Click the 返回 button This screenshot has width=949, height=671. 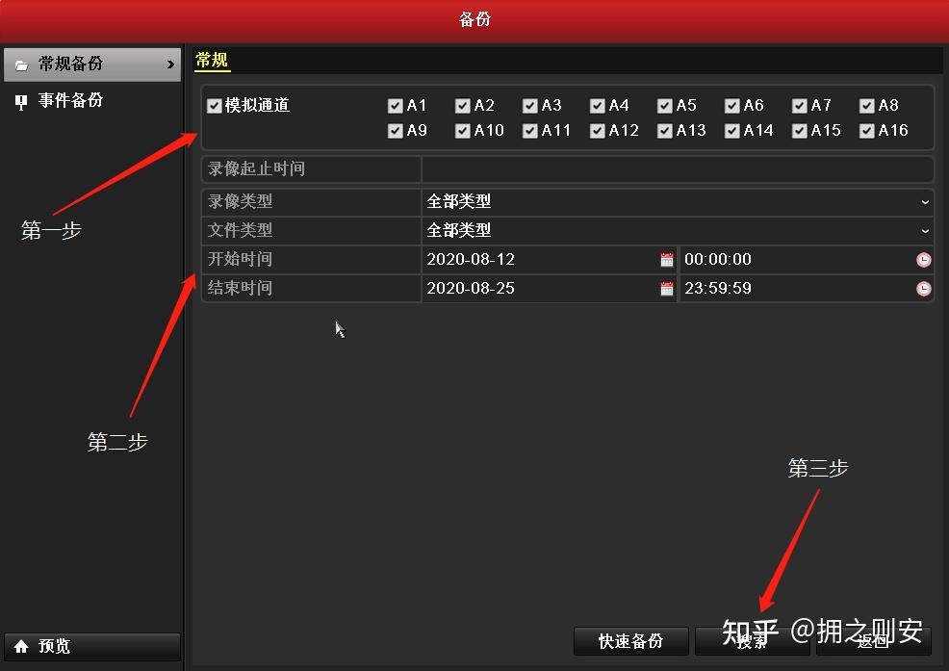coord(873,641)
